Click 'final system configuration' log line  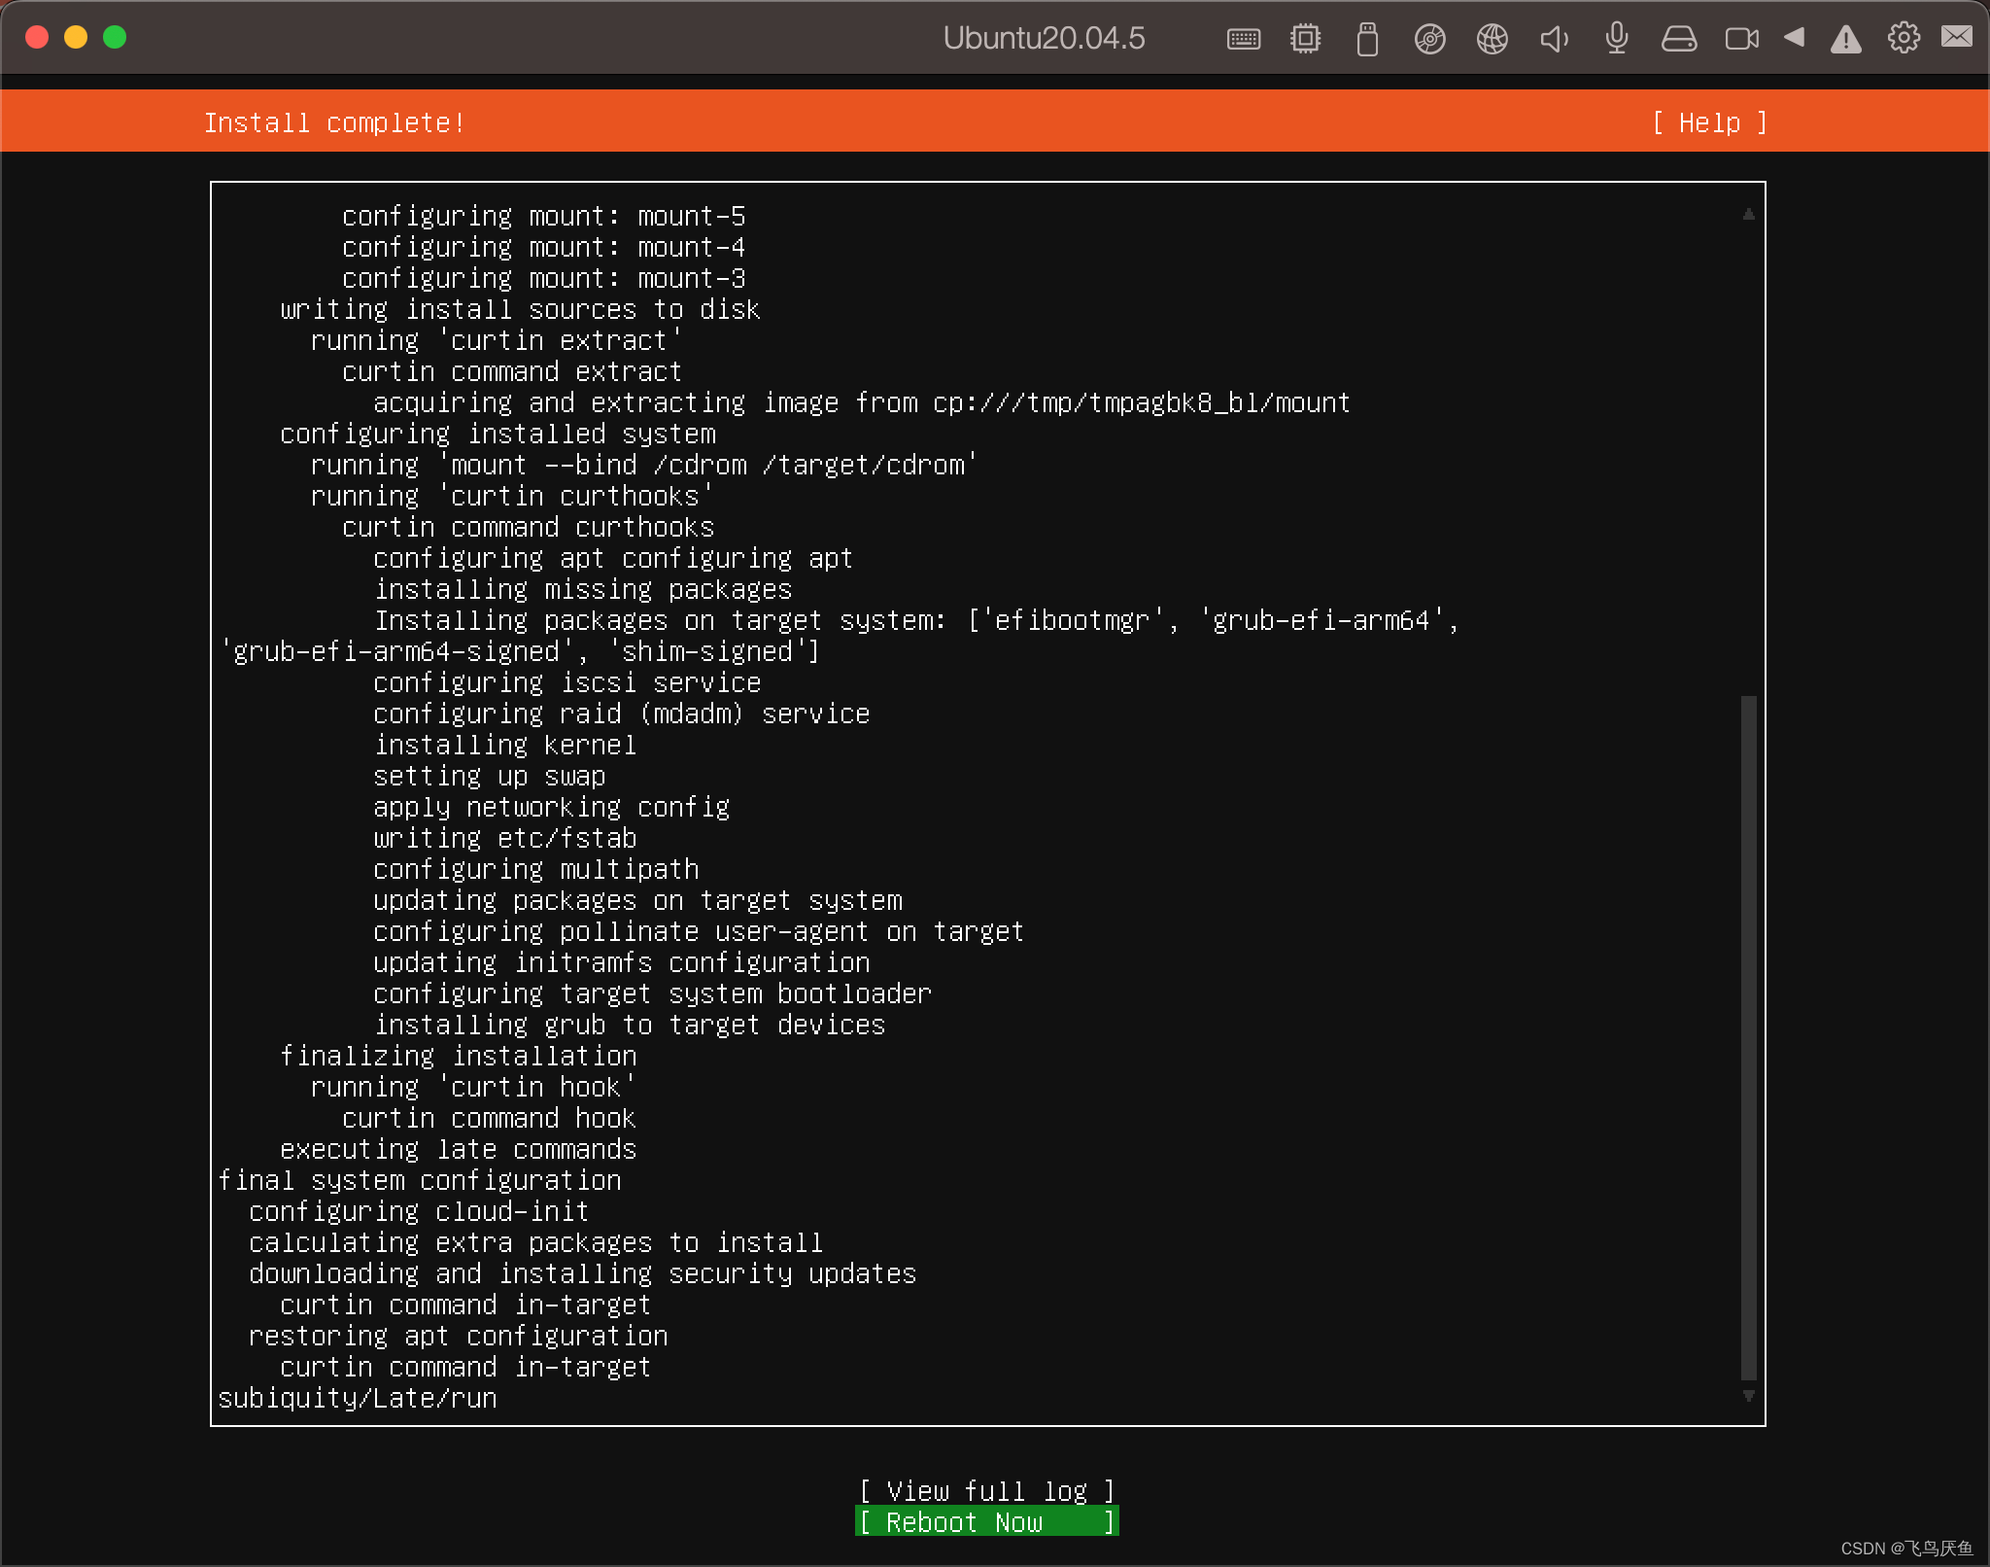420,1180
